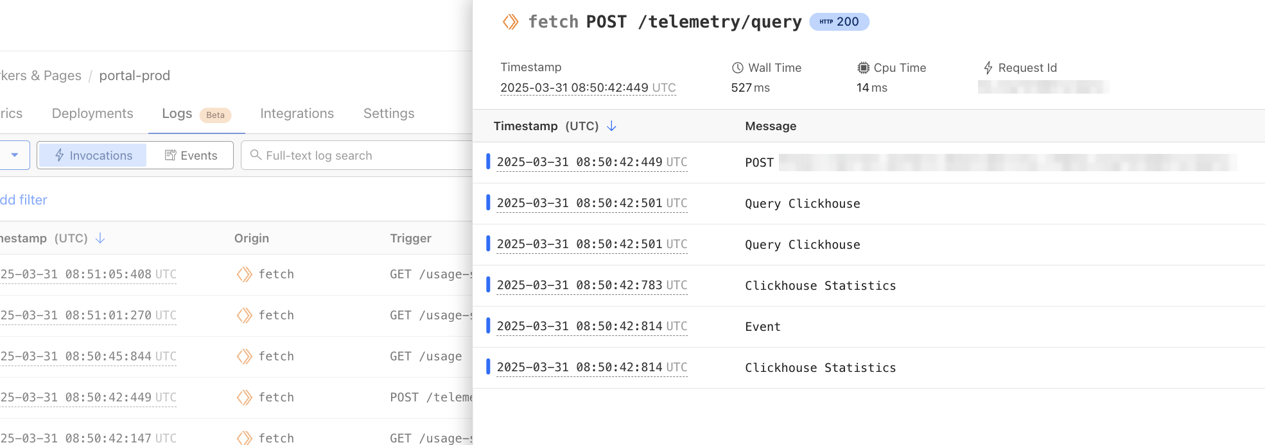Switch the view to Events
Screen dimensions: 1265x445
point(191,155)
